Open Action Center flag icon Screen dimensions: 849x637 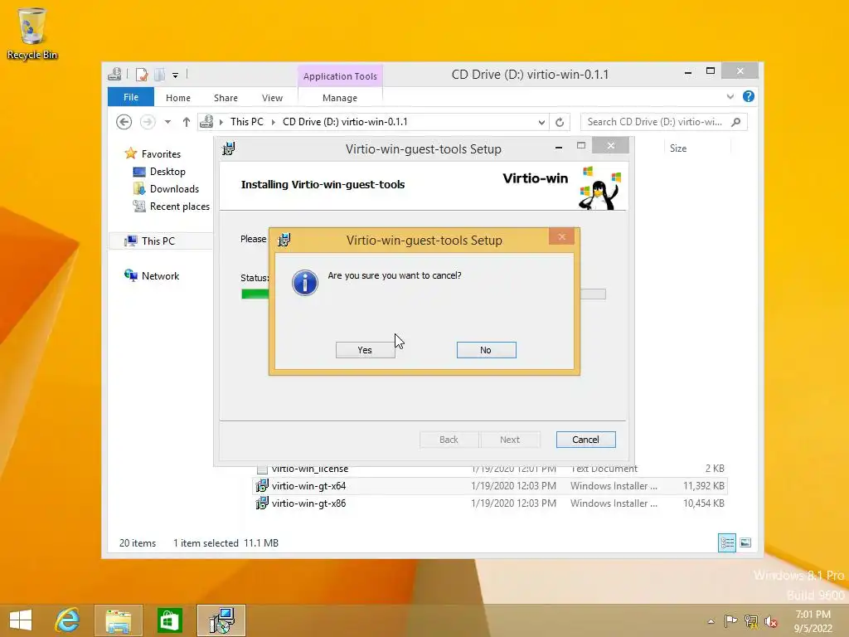(x=731, y=620)
